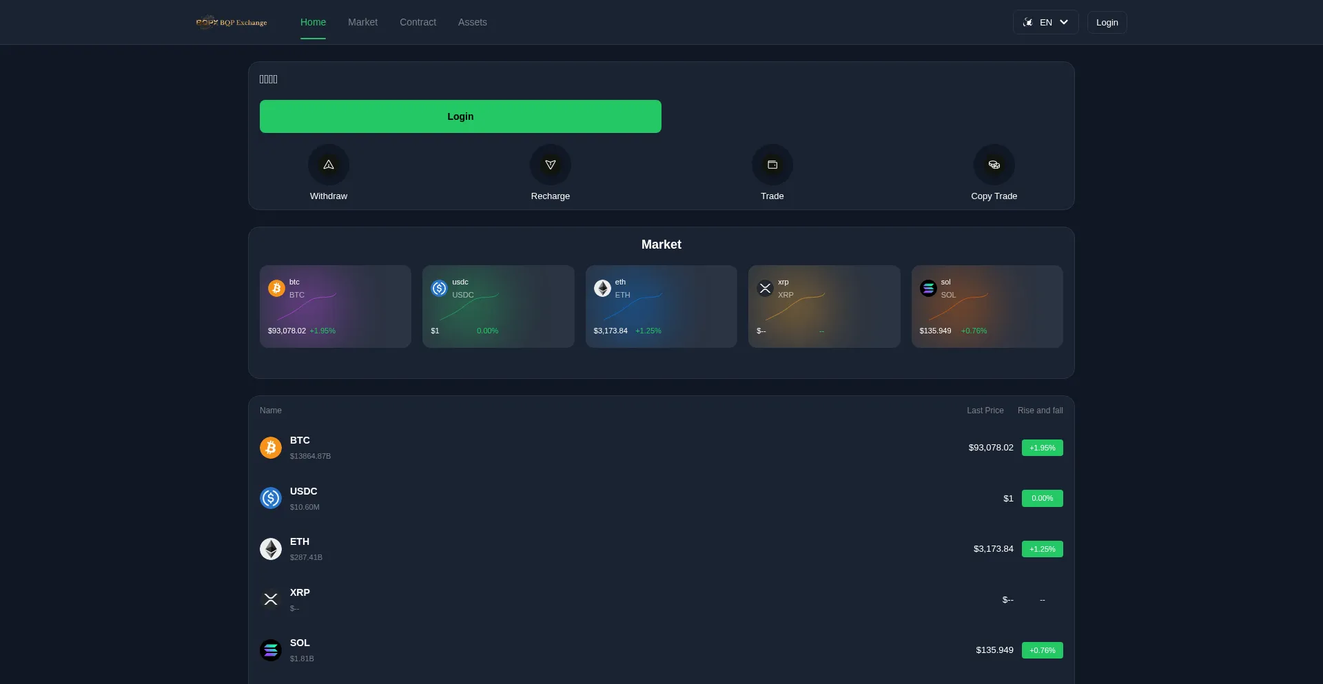The image size is (1323, 684).
Task: Click the Ethereum icon in the ETH row
Action: coord(271,549)
